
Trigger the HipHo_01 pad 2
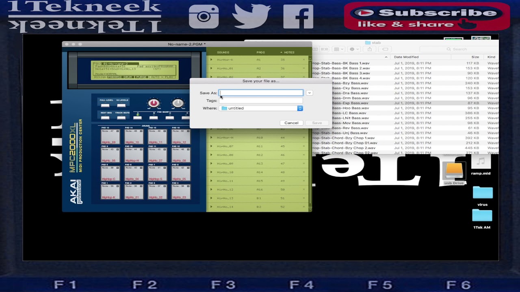[134, 191]
